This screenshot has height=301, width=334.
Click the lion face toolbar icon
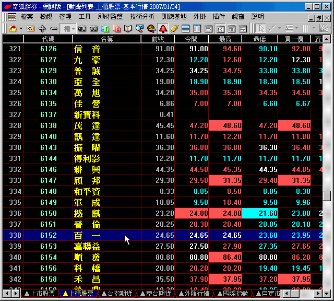151,29
